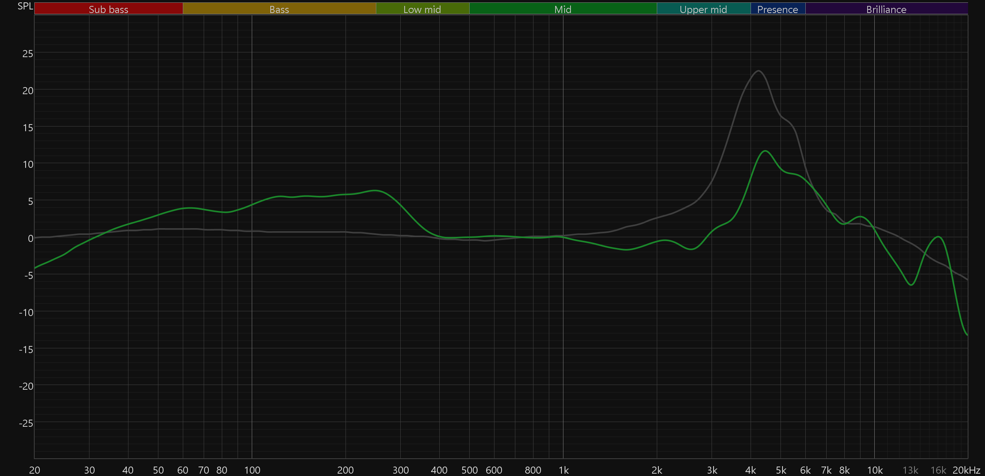Click the 10k frequency axis label
985x476 pixels.
tap(875, 470)
